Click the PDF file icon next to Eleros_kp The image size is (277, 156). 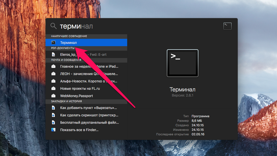click(53, 54)
